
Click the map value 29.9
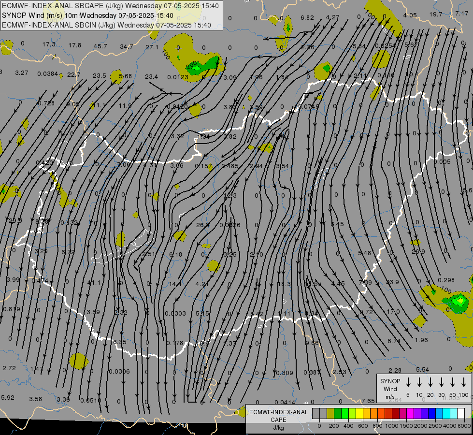pos(15,221)
